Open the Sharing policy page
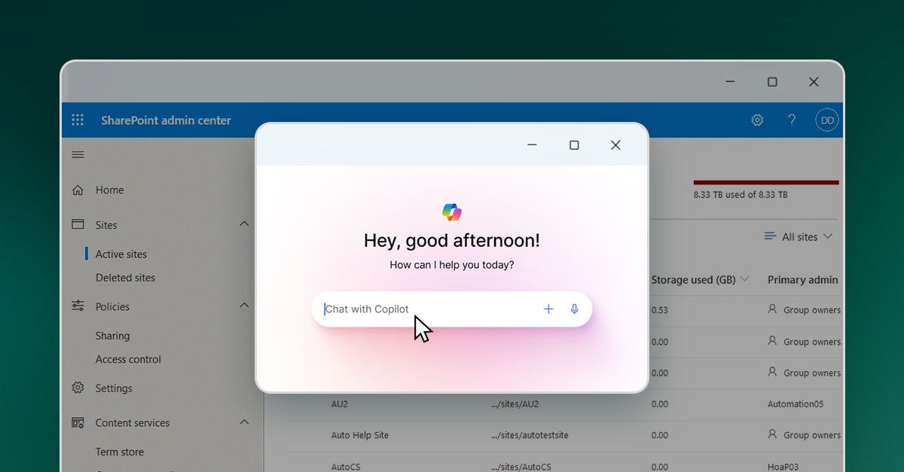 [x=112, y=336]
